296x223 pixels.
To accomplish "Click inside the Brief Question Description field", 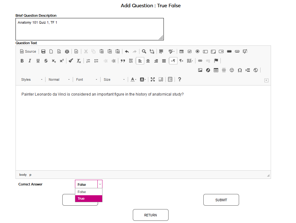I will [89, 28].
